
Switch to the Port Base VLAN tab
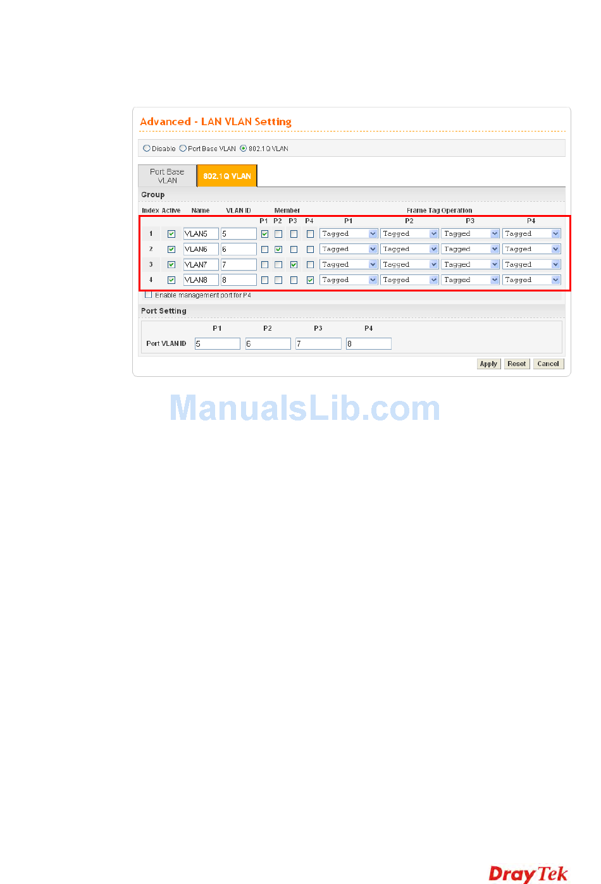pyautogui.click(x=167, y=176)
